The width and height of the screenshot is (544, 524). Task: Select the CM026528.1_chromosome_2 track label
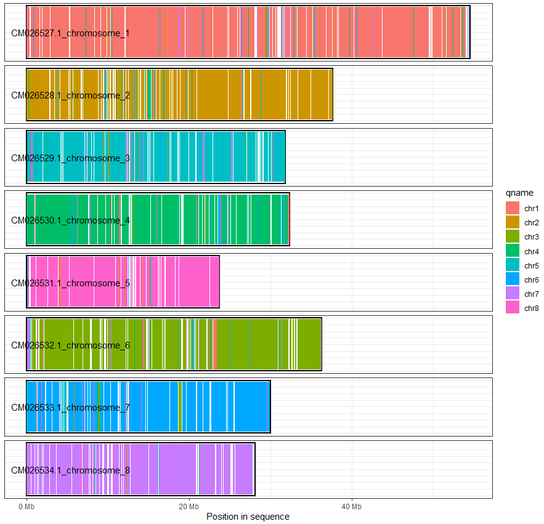[70, 95]
